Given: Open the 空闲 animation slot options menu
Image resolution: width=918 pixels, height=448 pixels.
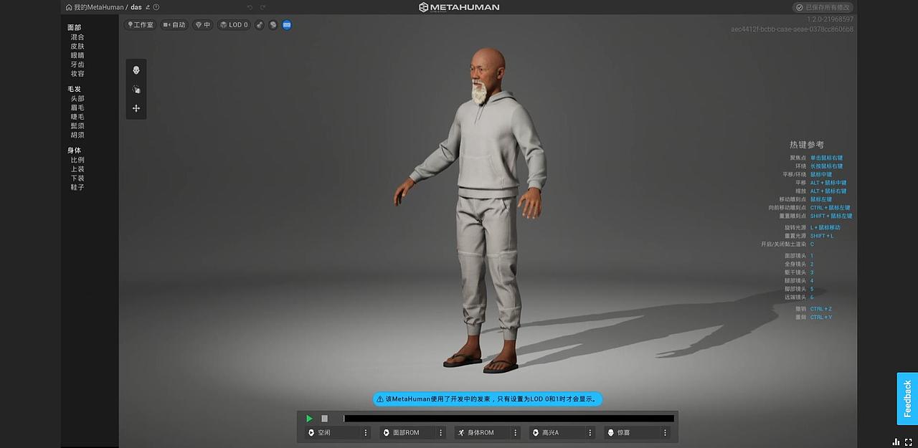Looking at the screenshot, I should pos(365,432).
